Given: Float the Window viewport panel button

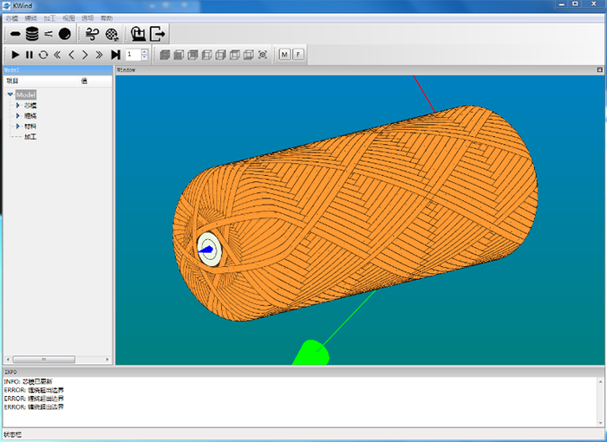Looking at the screenshot, I should click(x=600, y=70).
